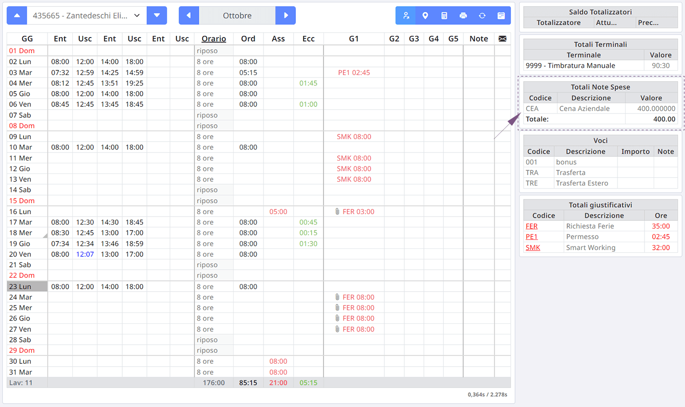Image resolution: width=685 pixels, height=407 pixels.
Task: Select the highlighted 23 Lun day cell
Action: pyautogui.click(x=27, y=287)
